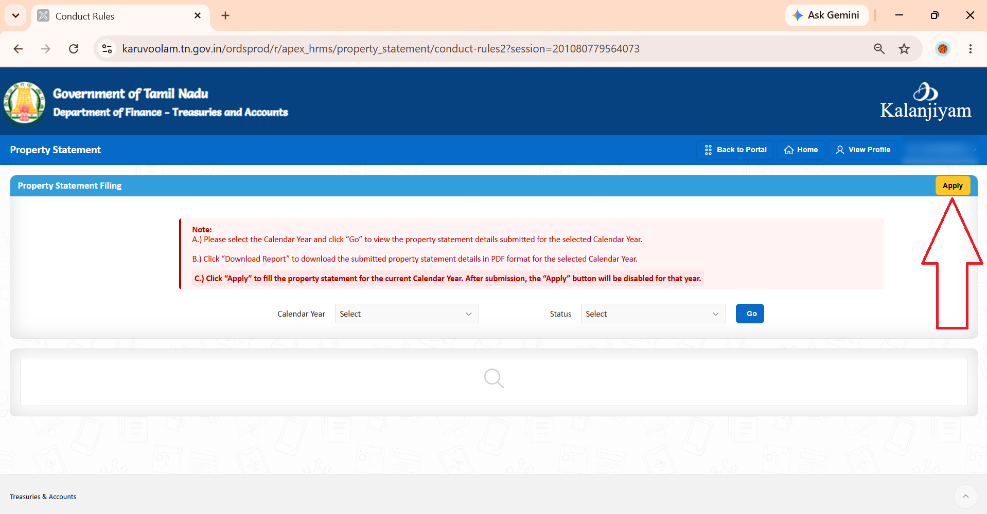Click Ask Gemini button
This screenshot has height=514, width=987.
coord(826,15)
